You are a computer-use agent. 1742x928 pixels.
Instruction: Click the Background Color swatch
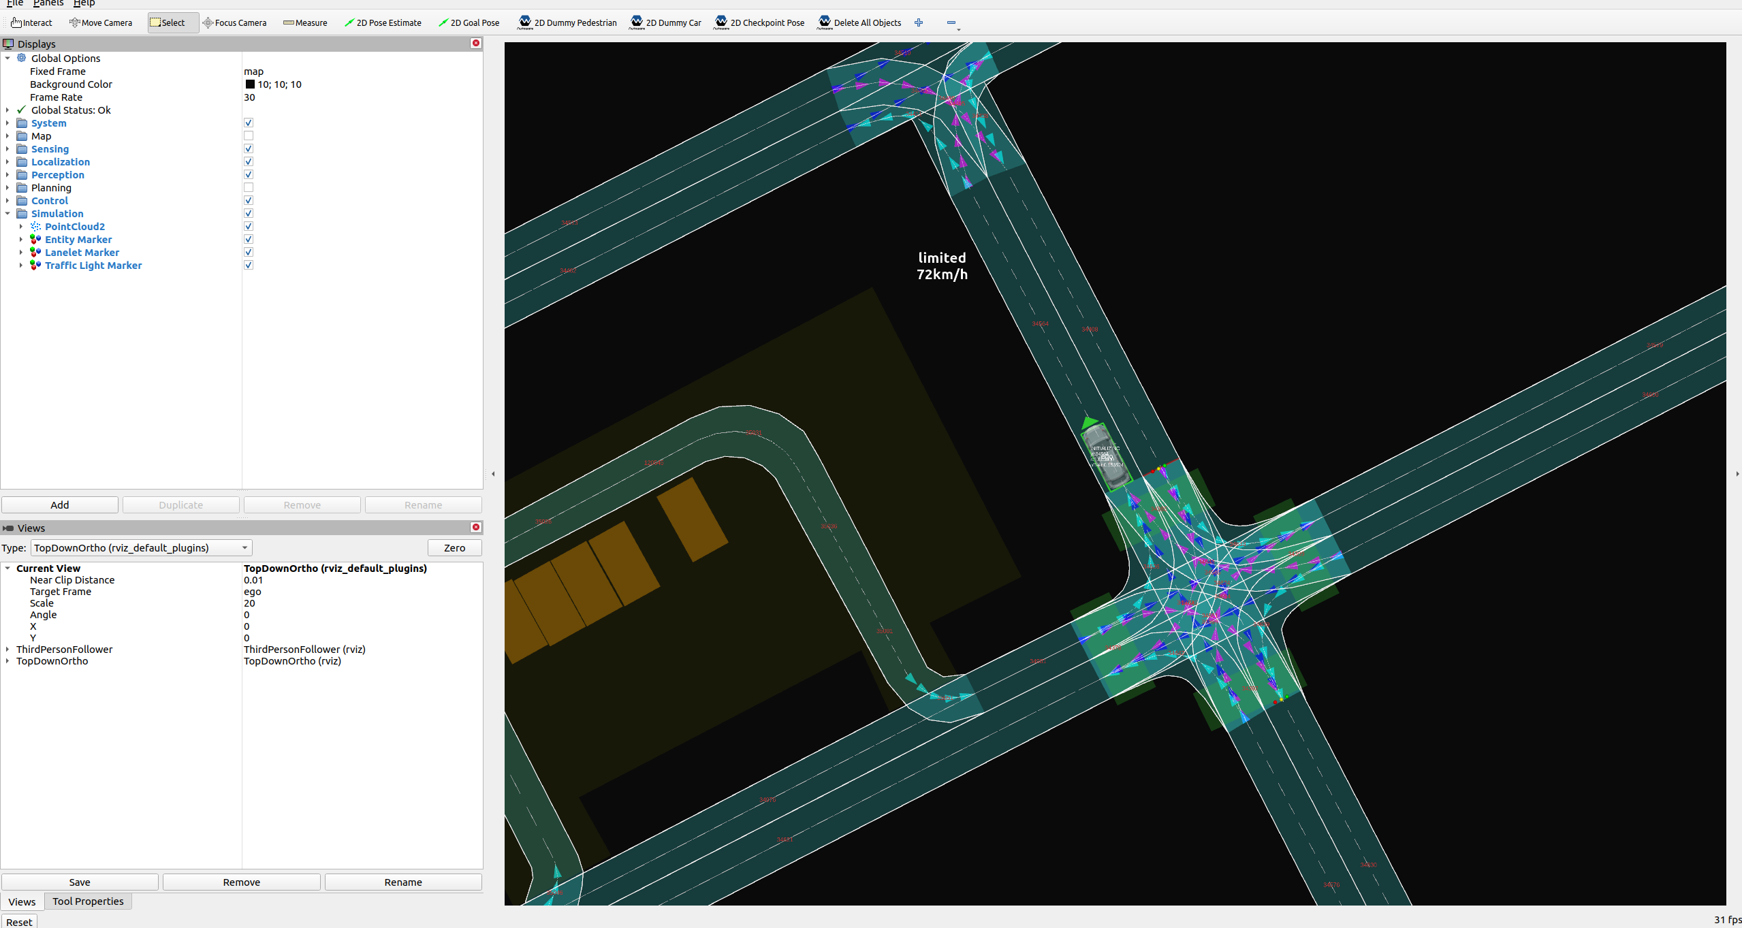pos(250,84)
